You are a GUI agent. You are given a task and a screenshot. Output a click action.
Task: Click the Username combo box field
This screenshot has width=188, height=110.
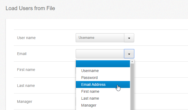pos(100,38)
